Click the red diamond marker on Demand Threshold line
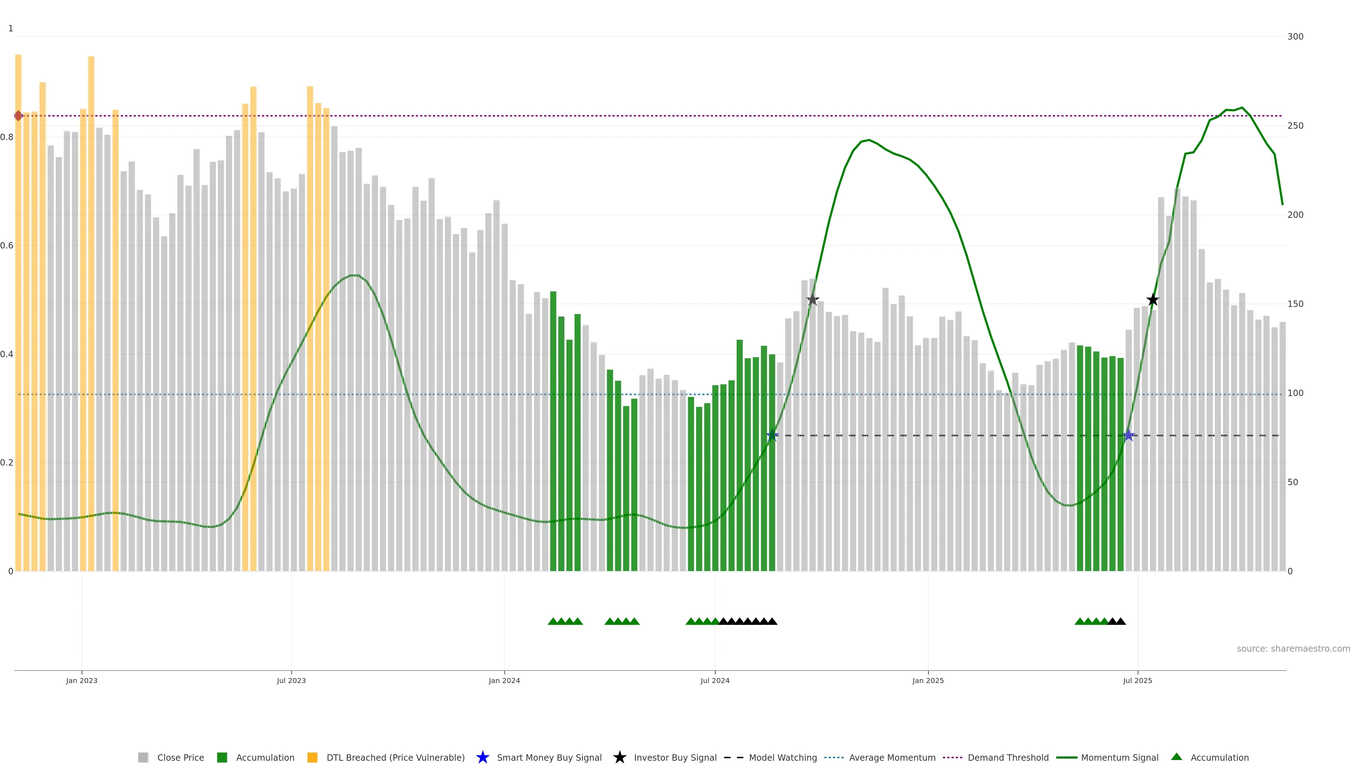Screen dimensions: 1368x770 (x=19, y=116)
